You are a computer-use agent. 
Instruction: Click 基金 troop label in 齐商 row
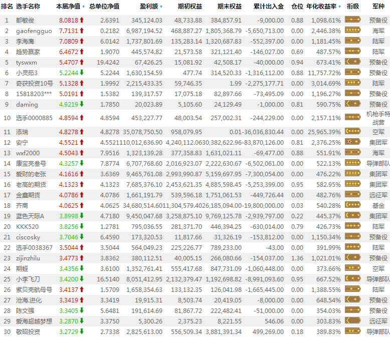point(378,205)
